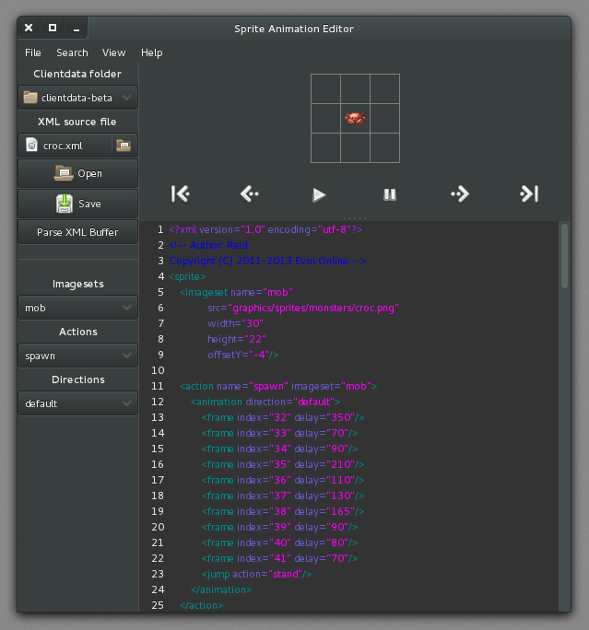The height and width of the screenshot is (630, 589).
Task: Step forward to next frame
Action: pyautogui.click(x=459, y=193)
